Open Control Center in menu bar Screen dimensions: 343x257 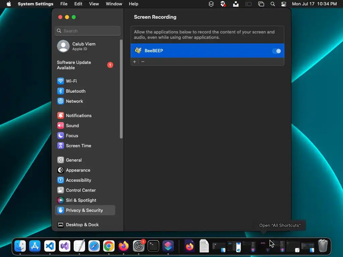pos(284,4)
